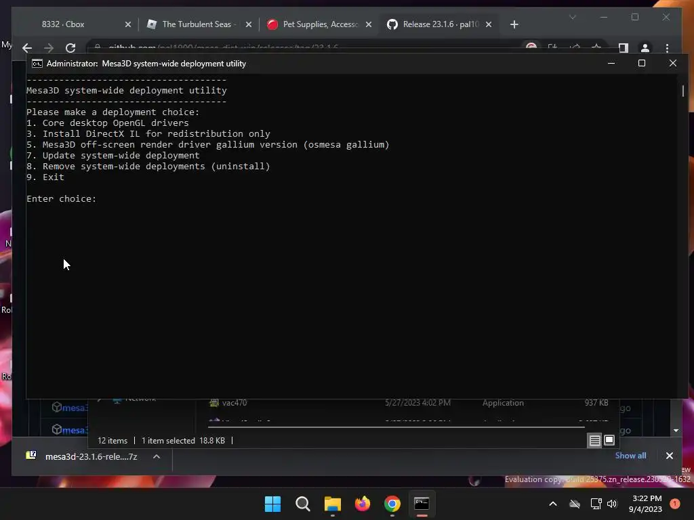
Task: Click option 9 Exit text
Action: tap(45, 177)
